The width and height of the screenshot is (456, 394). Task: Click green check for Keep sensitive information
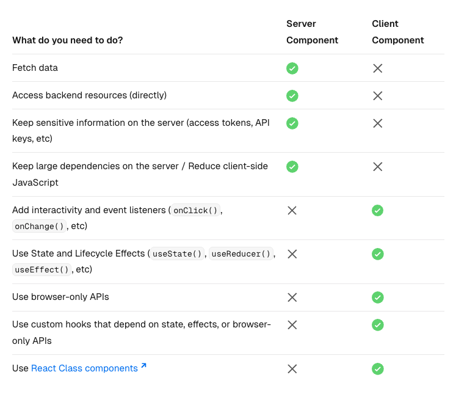click(x=292, y=123)
